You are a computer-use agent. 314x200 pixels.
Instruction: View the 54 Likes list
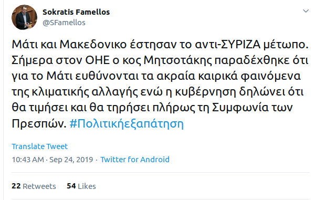click(x=81, y=186)
